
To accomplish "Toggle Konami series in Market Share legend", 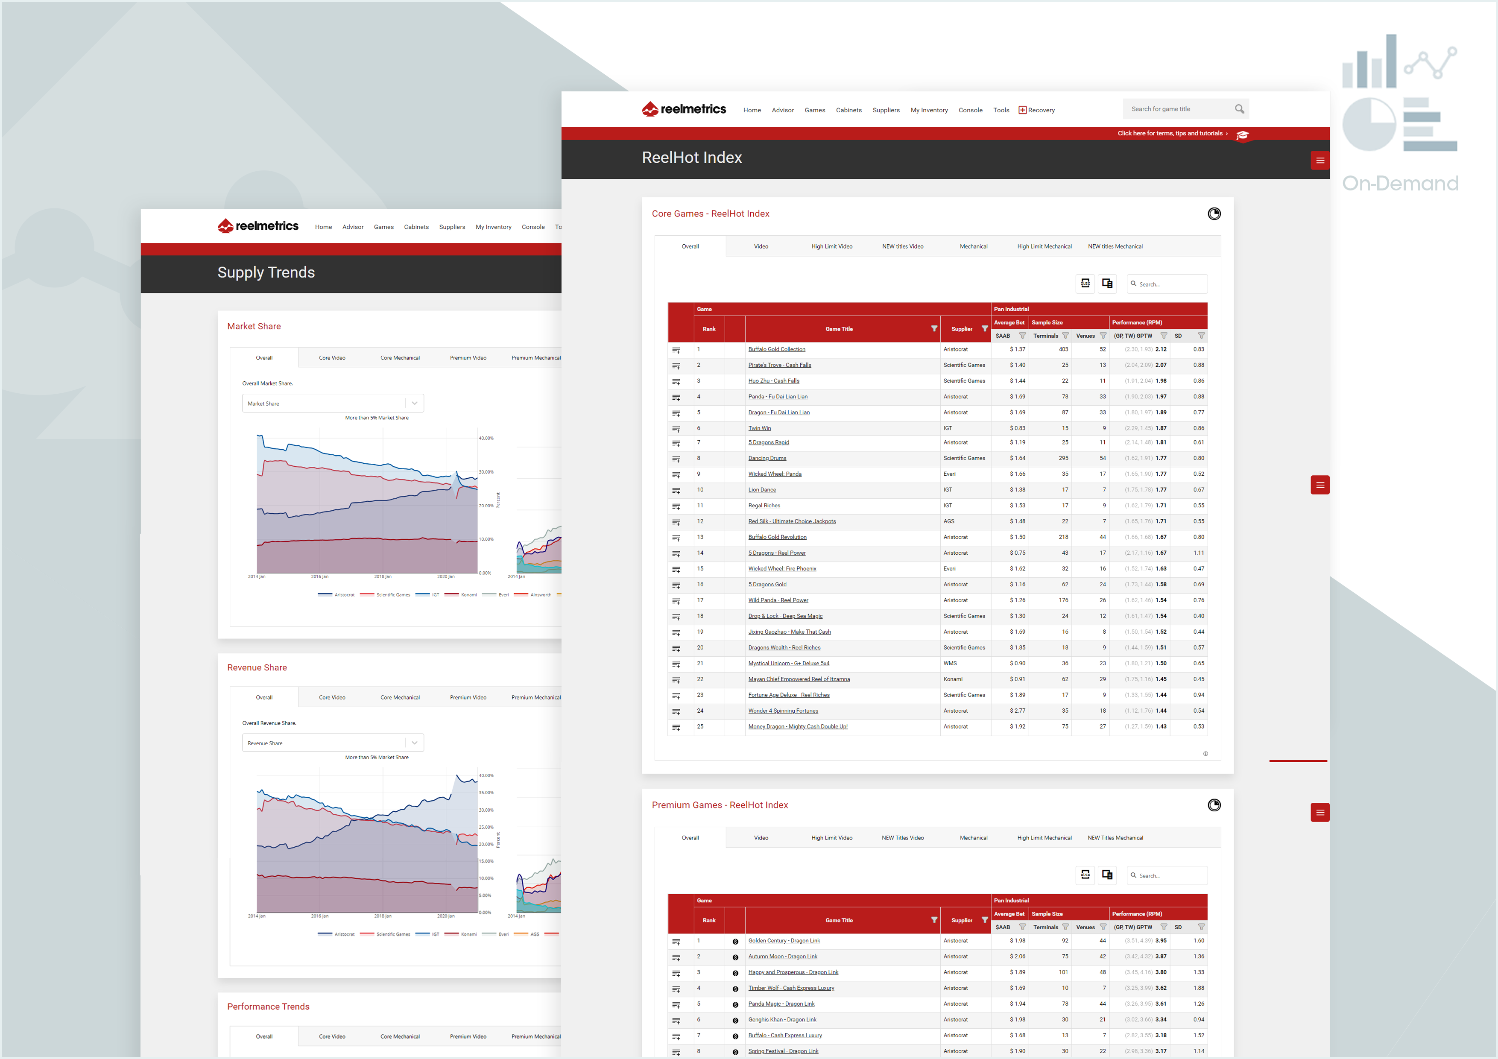I will click(x=461, y=594).
